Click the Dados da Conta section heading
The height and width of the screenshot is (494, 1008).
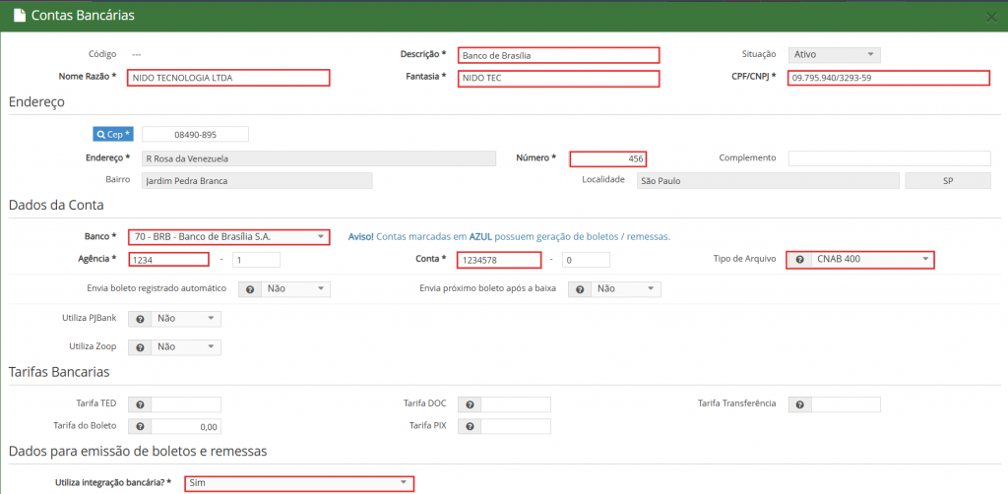pyautogui.click(x=56, y=206)
